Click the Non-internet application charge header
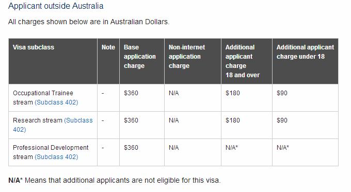 (187, 57)
